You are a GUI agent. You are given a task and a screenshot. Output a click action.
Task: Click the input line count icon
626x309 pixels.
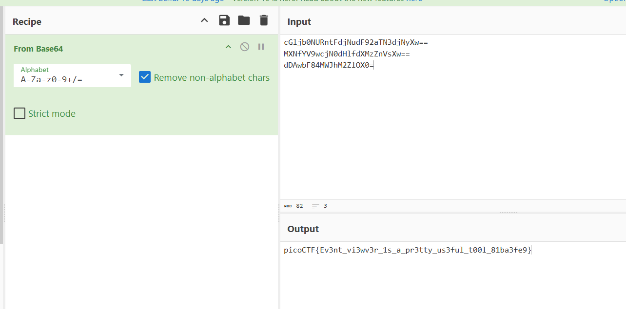pyautogui.click(x=315, y=206)
